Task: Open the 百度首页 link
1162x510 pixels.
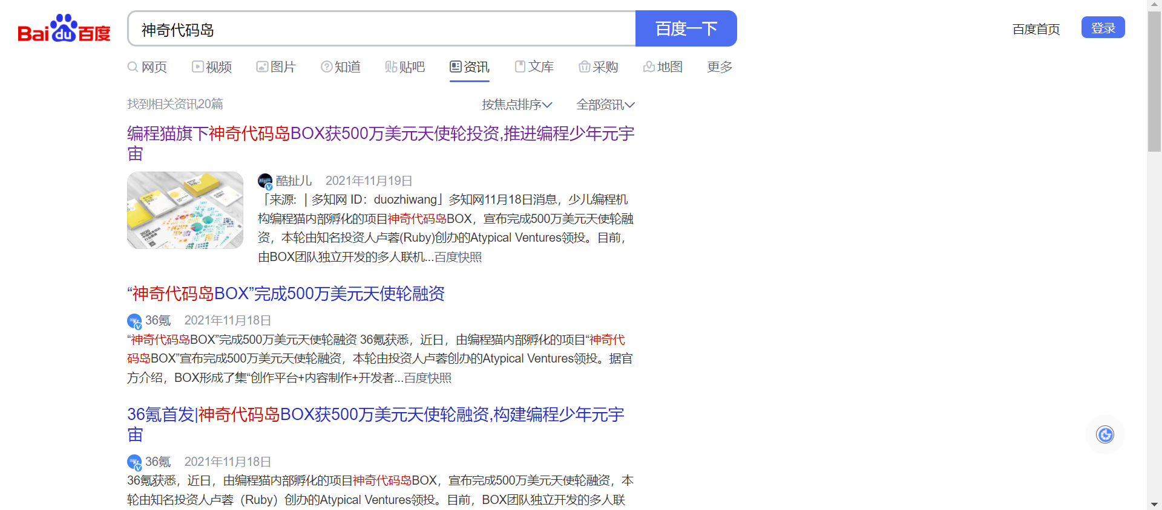Action: tap(1036, 29)
